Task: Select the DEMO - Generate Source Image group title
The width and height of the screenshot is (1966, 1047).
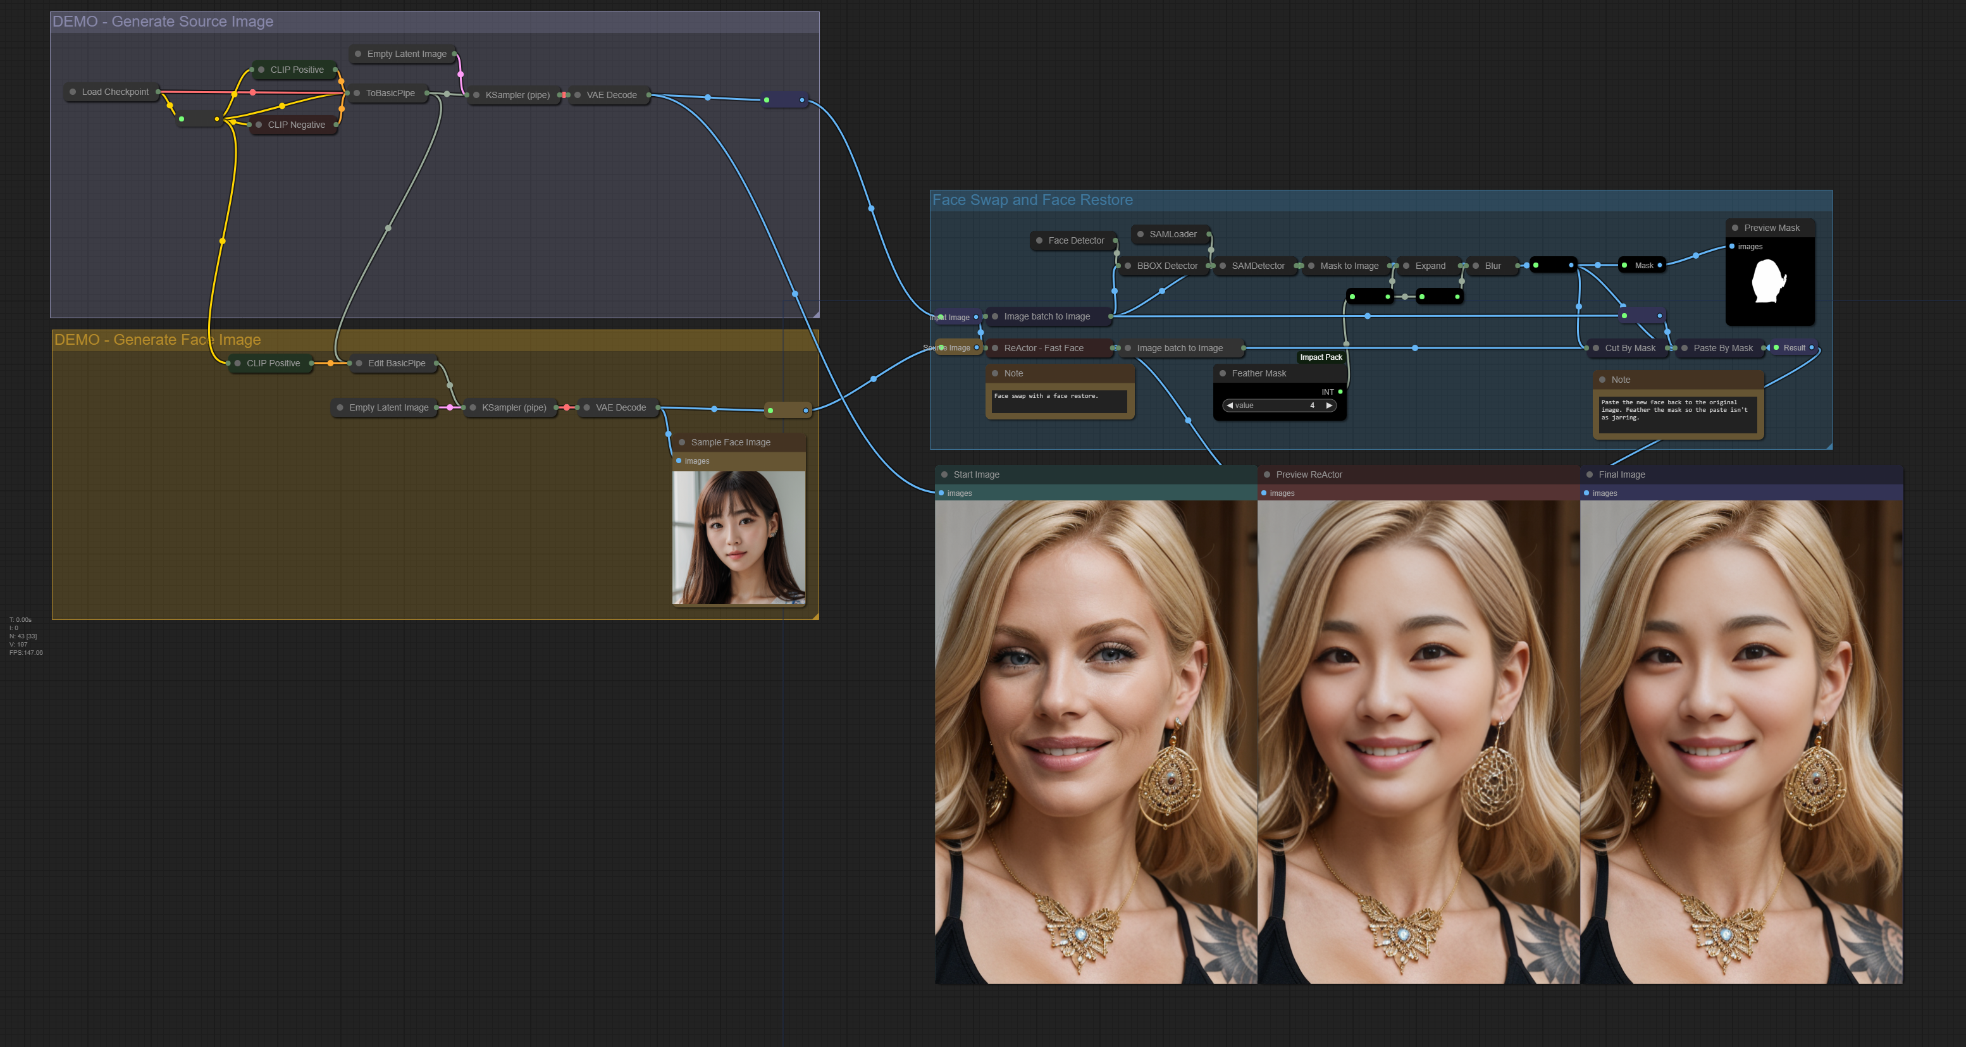Action: (163, 22)
